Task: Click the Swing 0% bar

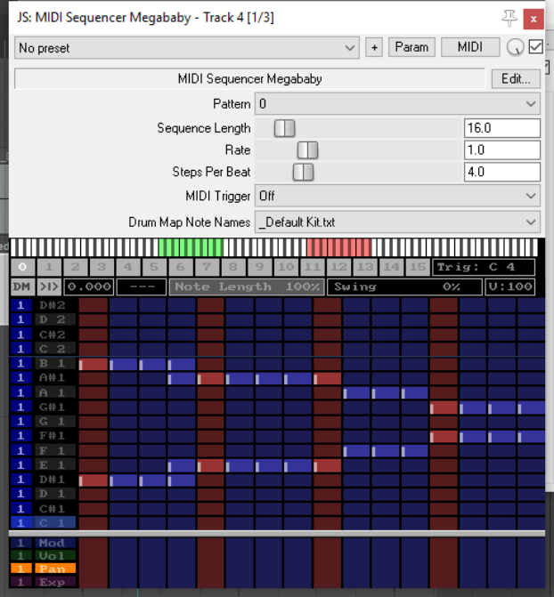Action: click(x=404, y=286)
